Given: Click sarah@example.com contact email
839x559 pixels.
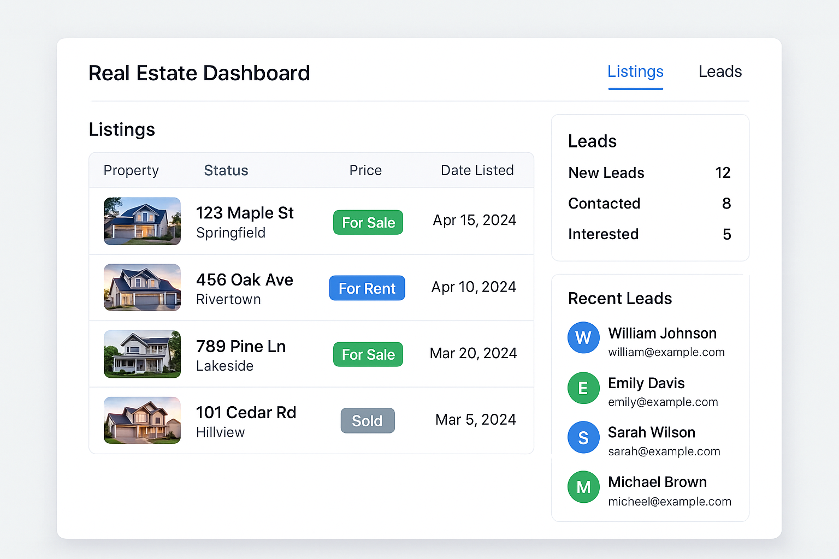Looking at the screenshot, I should pyautogui.click(x=664, y=451).
